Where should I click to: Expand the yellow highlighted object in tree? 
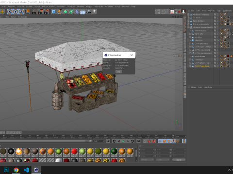tap(190, 66)
